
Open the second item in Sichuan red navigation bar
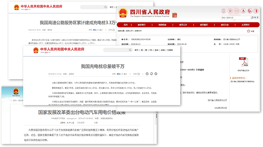(142, 25)
